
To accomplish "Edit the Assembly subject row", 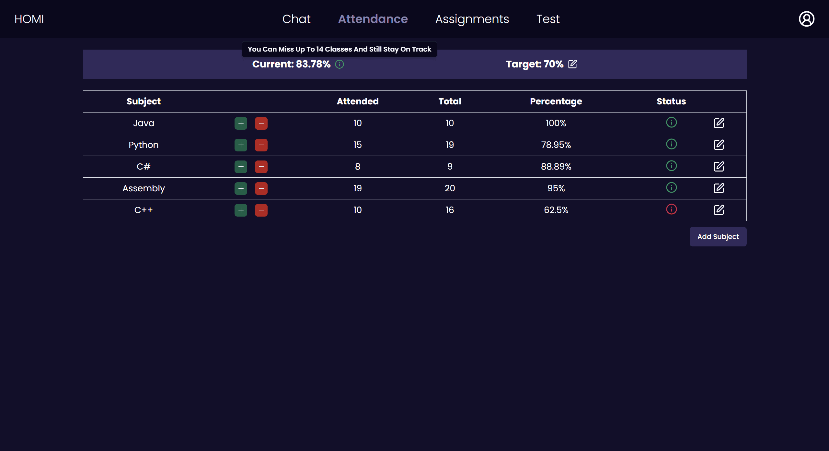I will click(719, 188).
